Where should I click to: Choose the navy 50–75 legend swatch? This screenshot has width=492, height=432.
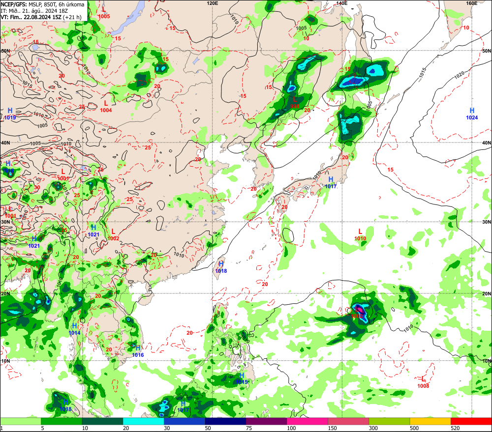click(225, 421)
